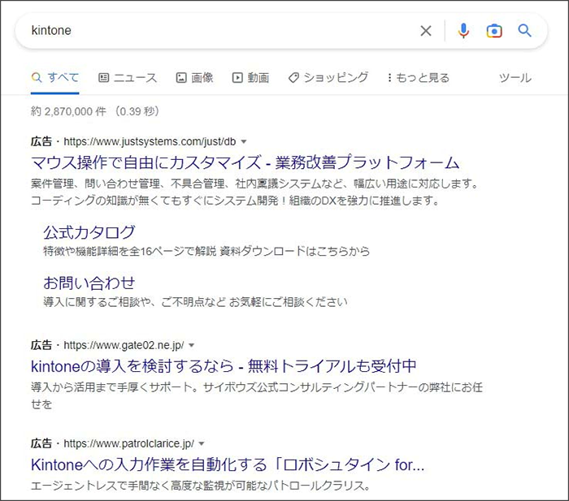Expand the arrow next to gate02.ne.jp URL
The width and height of the screenshot is (569, 501).
192,345
